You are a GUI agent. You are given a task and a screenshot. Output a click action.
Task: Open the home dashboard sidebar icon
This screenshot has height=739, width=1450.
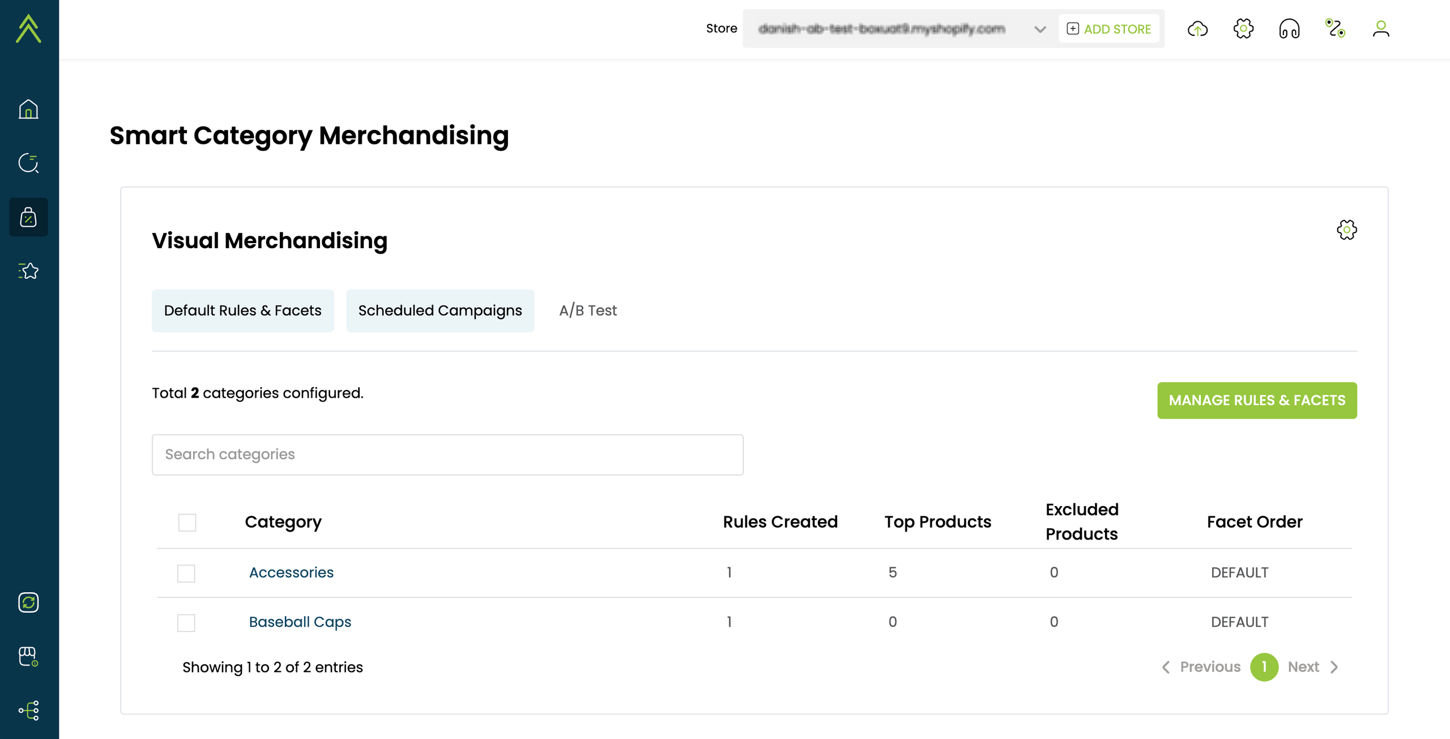[28, 109]
